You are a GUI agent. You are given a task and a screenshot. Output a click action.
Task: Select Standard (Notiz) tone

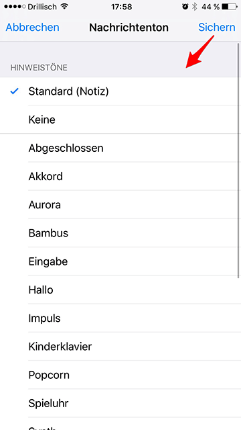coord(120,91)
